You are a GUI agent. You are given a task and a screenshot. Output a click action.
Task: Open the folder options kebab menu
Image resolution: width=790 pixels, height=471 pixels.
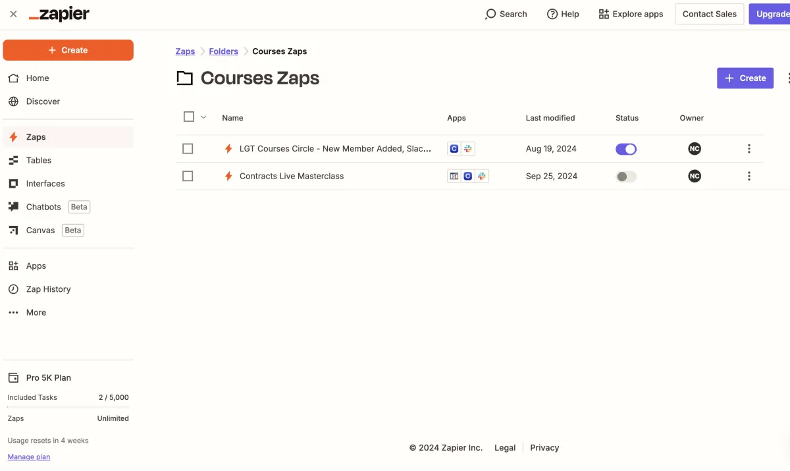pyautogui.click(x=788, y=78)
